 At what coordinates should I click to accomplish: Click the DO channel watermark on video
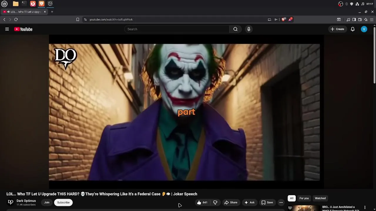pos(66,58)
